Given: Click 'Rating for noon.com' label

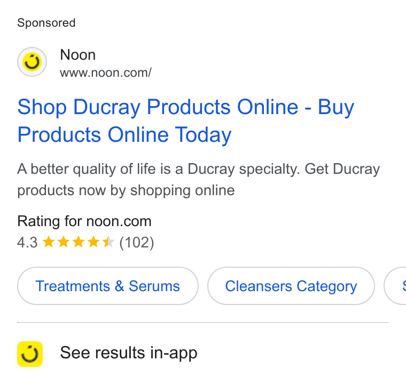Looking at the screenshot, I should click(x=84, y=221).
